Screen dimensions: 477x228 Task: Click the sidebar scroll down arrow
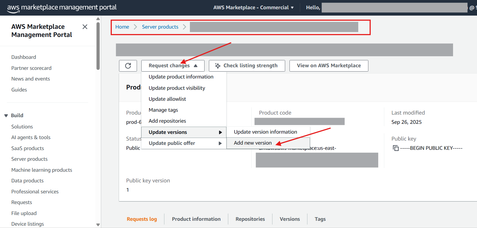(98, 225)
